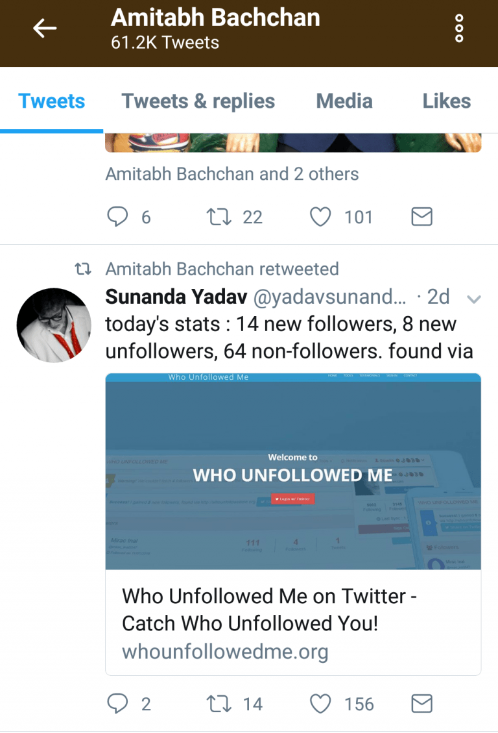Open the Who Unfollowed Me preview image
This screenshot has width=498, height=733.
[293, 471]
